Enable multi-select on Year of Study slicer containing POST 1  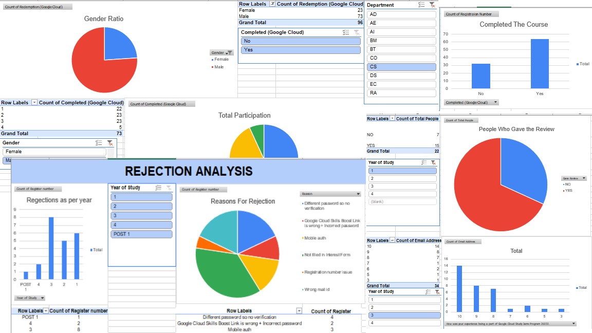pos(158,188)
